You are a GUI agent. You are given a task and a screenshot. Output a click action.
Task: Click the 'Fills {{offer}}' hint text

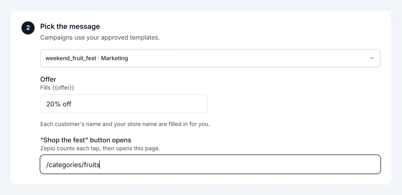click(x=57, y=88)
